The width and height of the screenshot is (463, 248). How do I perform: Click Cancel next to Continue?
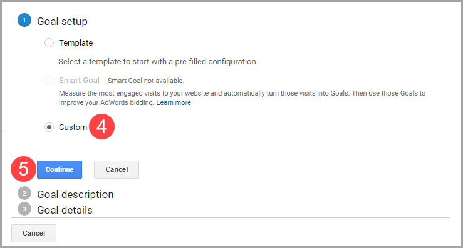117,169
